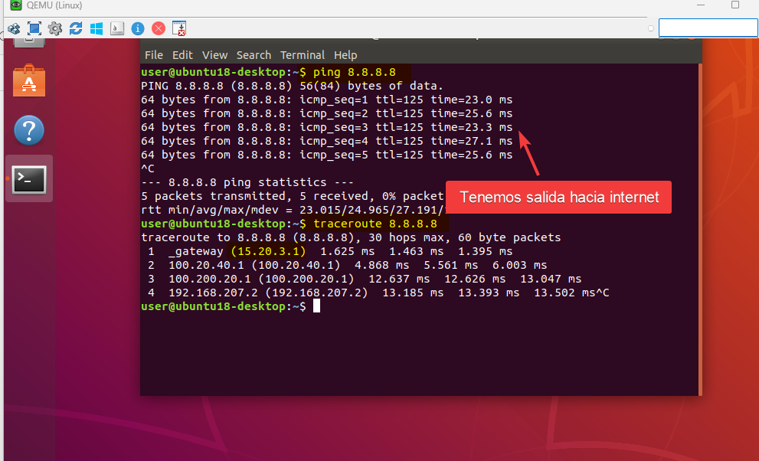Click the fullscreen icon in QEMU toolbar
Viewport: 759px width, 461px height.
(x=34, y=28)
